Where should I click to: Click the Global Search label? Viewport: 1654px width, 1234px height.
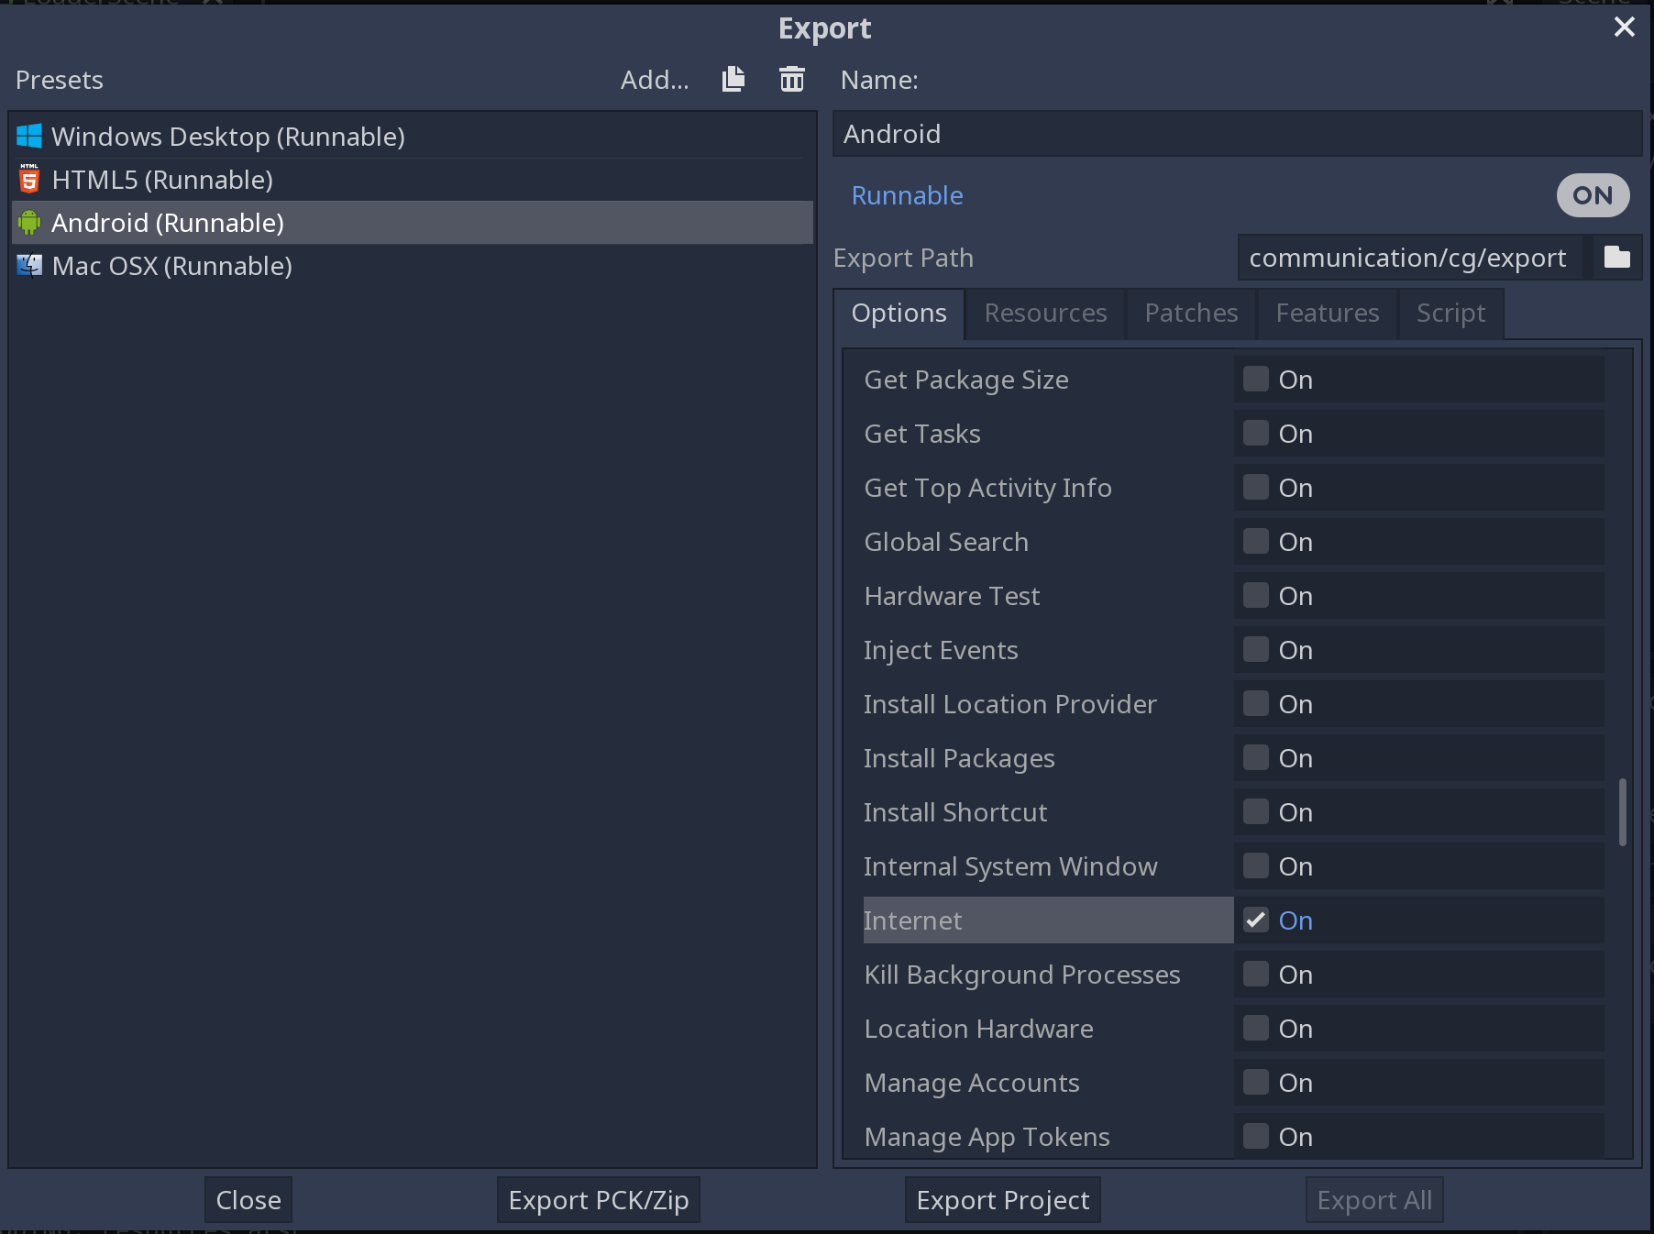[x=945, y=542]
